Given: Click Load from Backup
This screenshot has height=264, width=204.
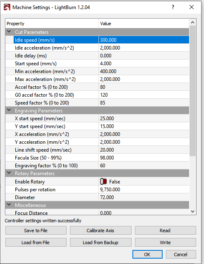Looking at the screenshot, I should coord(101,242).
